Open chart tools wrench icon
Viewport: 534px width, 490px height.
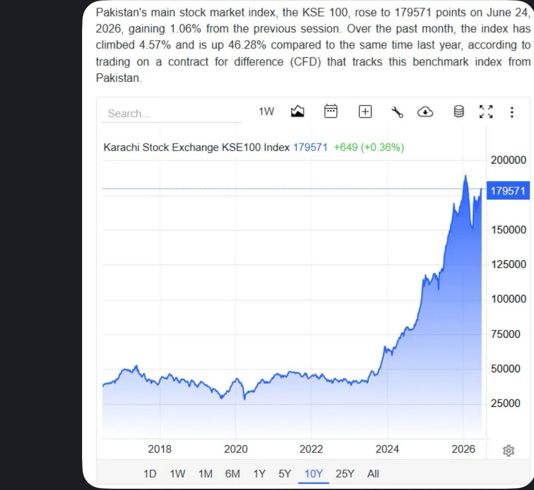397,112
